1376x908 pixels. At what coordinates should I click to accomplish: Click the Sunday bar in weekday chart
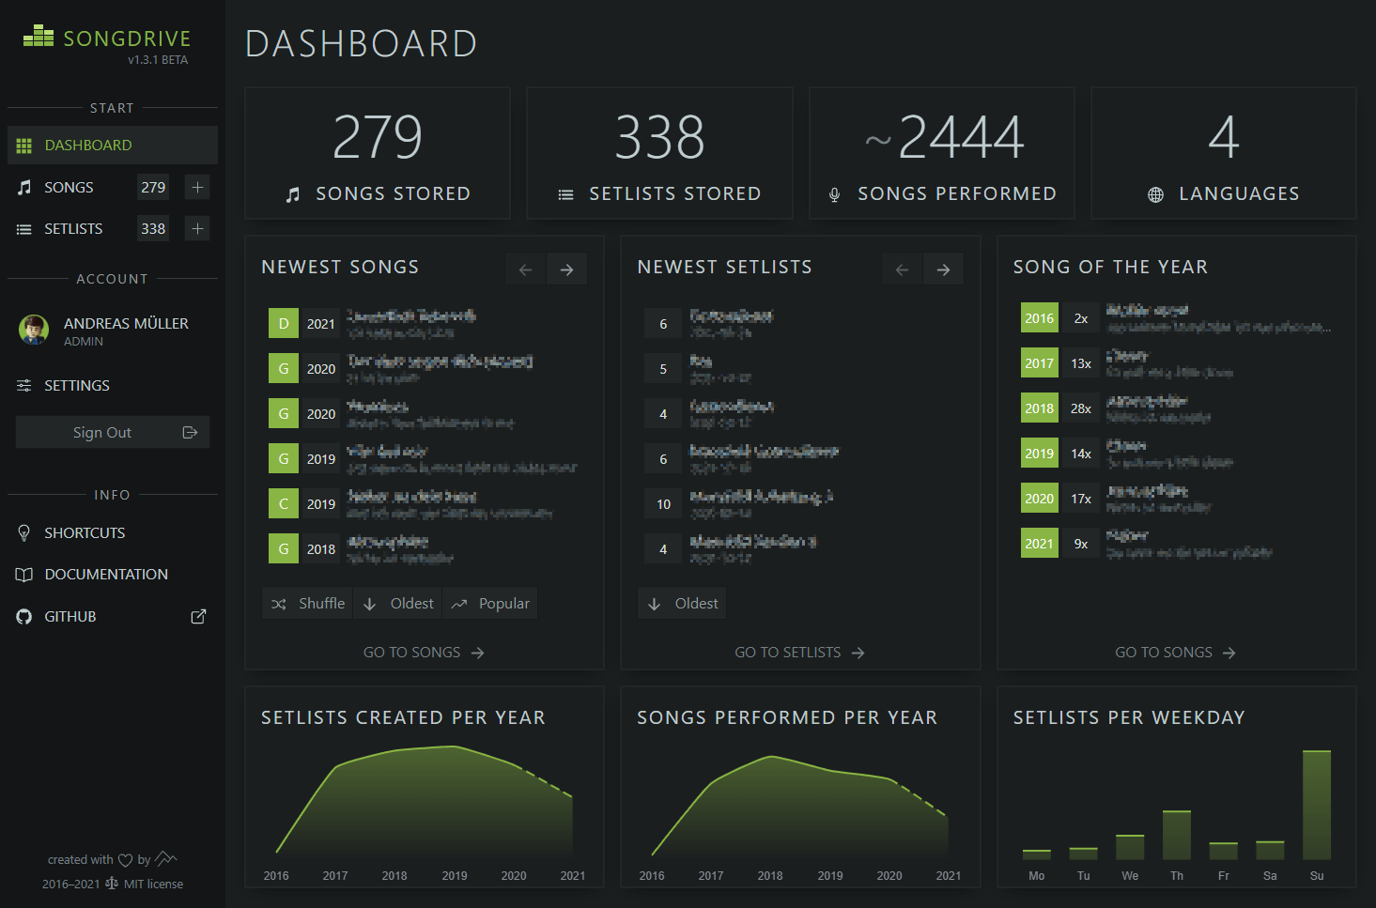pos(1317,805)
